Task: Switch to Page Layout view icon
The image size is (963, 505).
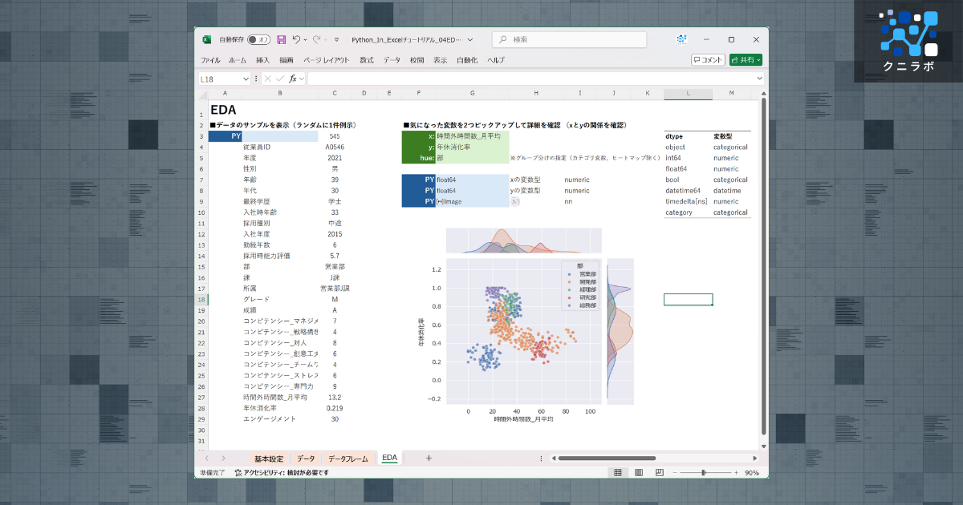Action: (x=638, y=472)
